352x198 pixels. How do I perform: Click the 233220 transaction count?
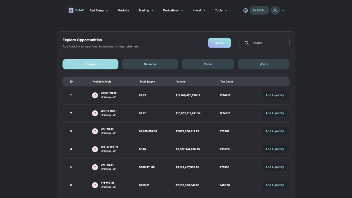(225, 149)
